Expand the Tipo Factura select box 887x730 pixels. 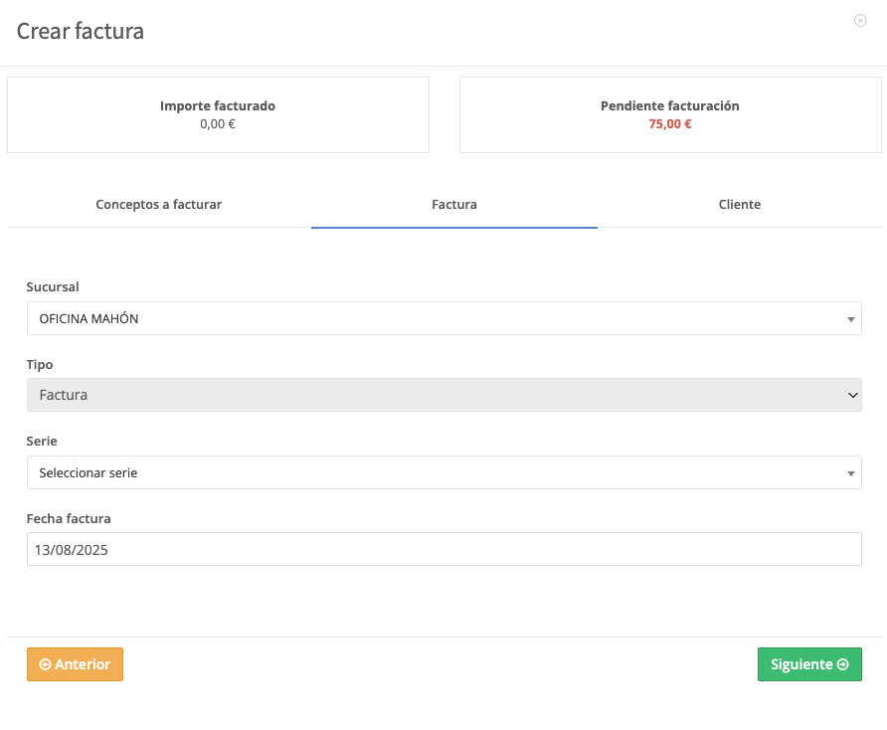tap(444, 395)
